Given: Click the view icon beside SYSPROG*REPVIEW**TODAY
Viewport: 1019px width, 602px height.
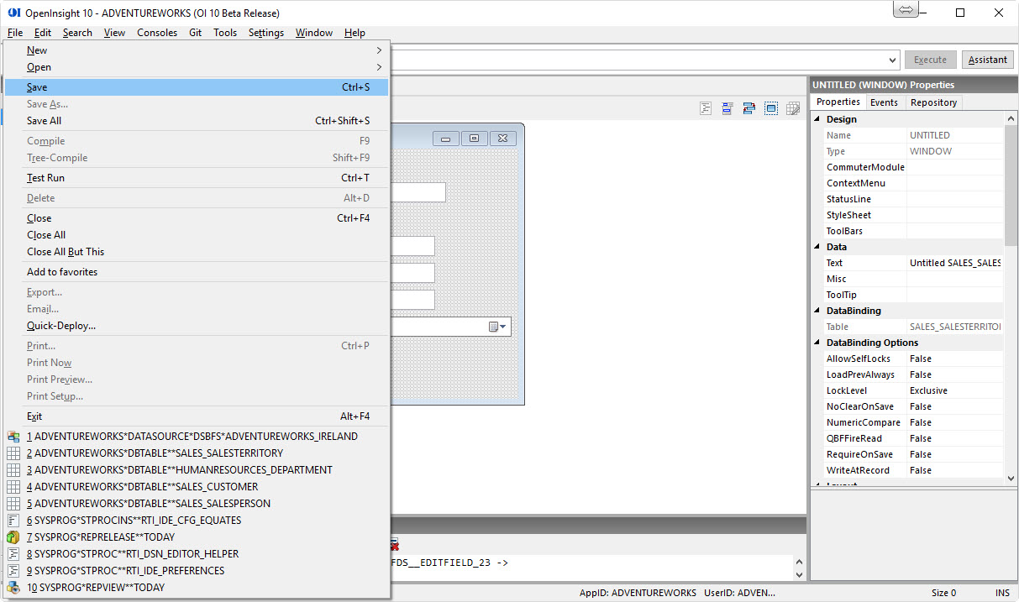Looking at the screenshot, I should (x=13, y=588).
